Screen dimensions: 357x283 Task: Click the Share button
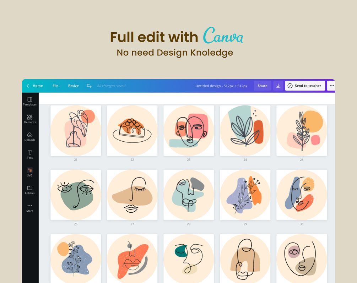pos(263,86)
